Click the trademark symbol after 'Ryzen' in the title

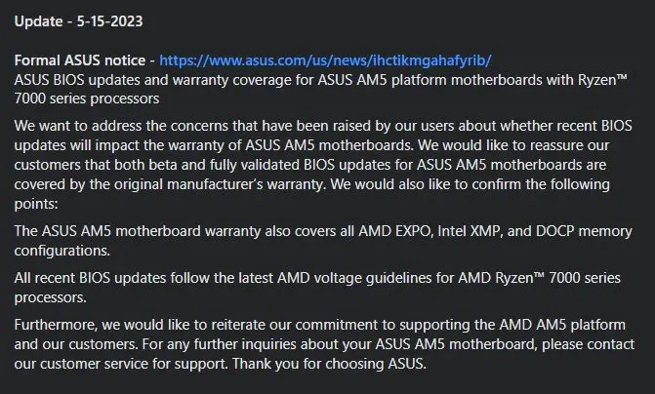tap(622, 78)
